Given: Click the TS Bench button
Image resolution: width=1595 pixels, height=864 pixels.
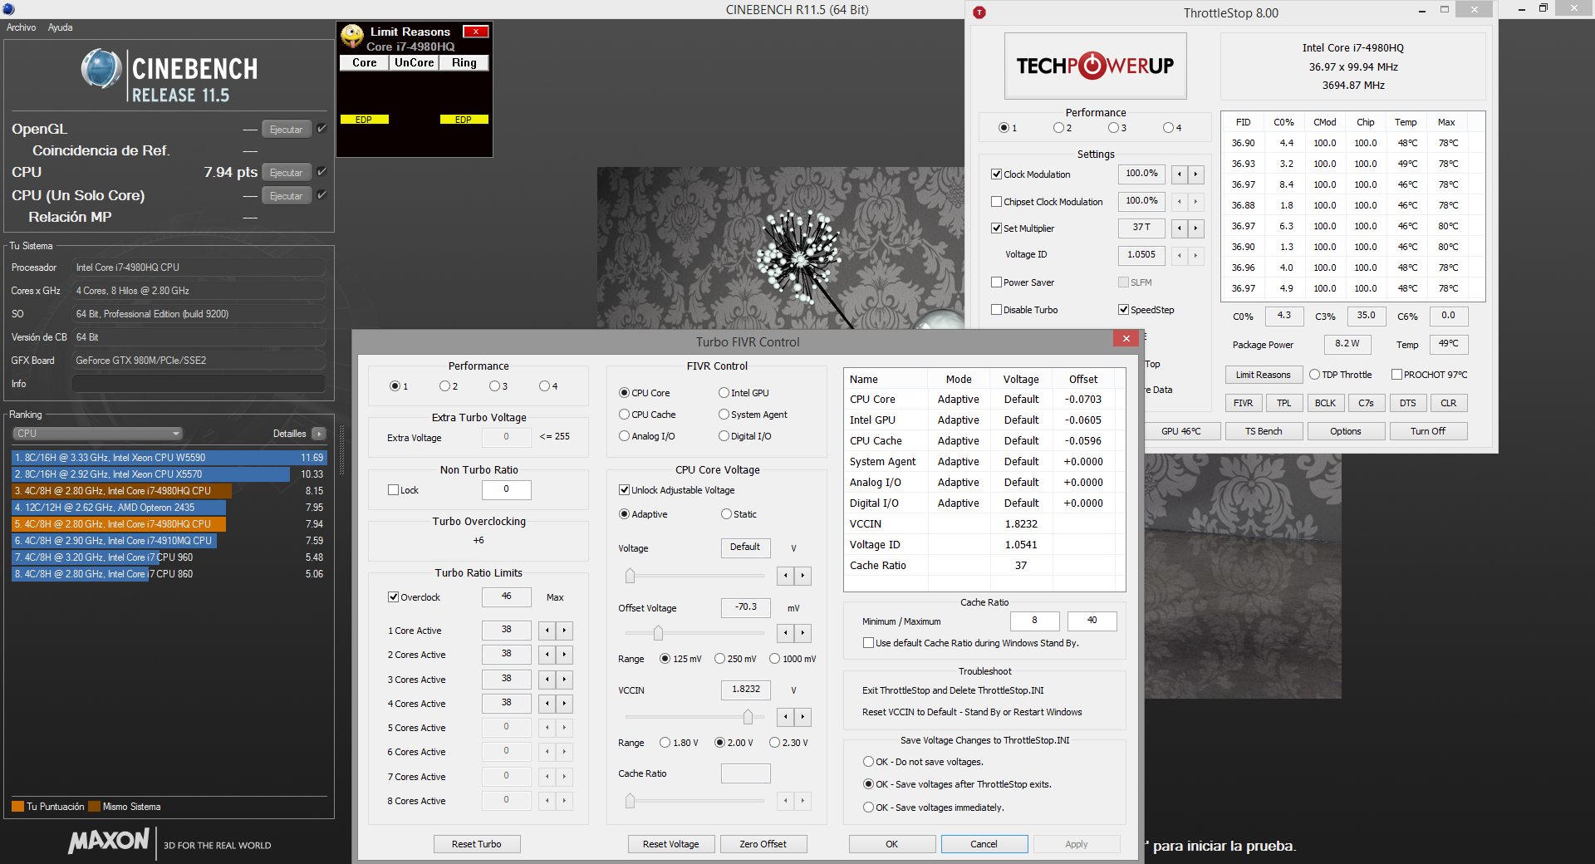Looking at the screenshot, I should pyautogui.click(x=1263, y=431).
